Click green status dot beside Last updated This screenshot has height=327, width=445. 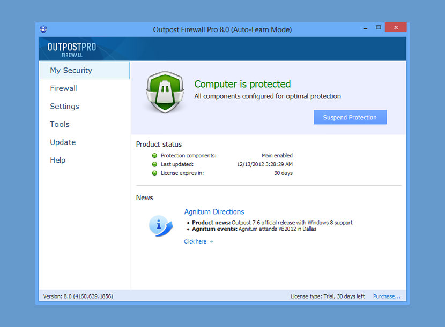(x=154, y=164)
